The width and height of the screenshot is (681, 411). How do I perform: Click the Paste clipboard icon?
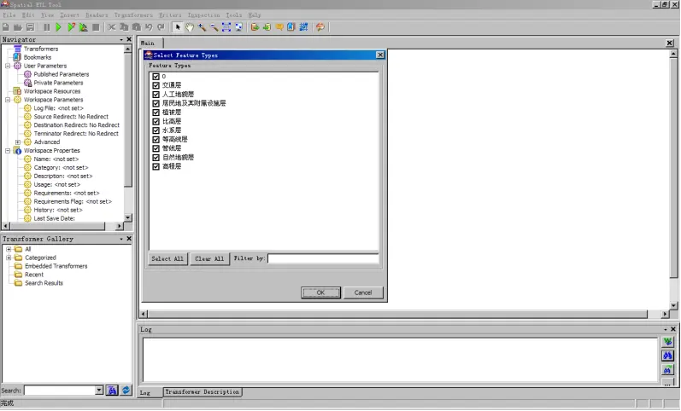point(137,27)
